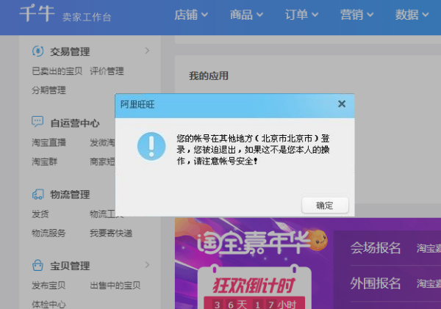Confirm the dialog with the 确定 button
Screen dimensions: 441x309
click(x=325, y=206)
